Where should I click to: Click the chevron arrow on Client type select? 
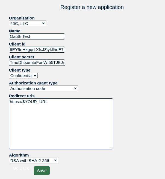pyautogui.click(x=35, y=75)
